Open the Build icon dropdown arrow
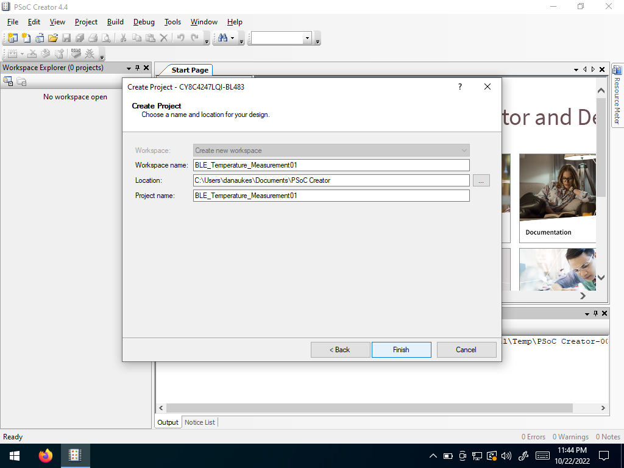 [23, 54]
